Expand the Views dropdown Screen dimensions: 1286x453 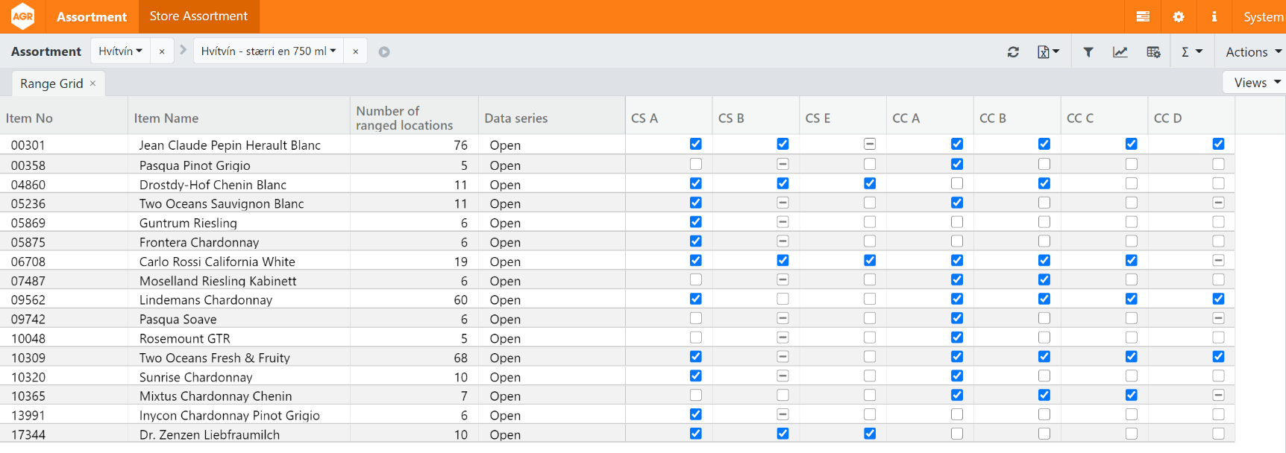(x=1256, y=83)
